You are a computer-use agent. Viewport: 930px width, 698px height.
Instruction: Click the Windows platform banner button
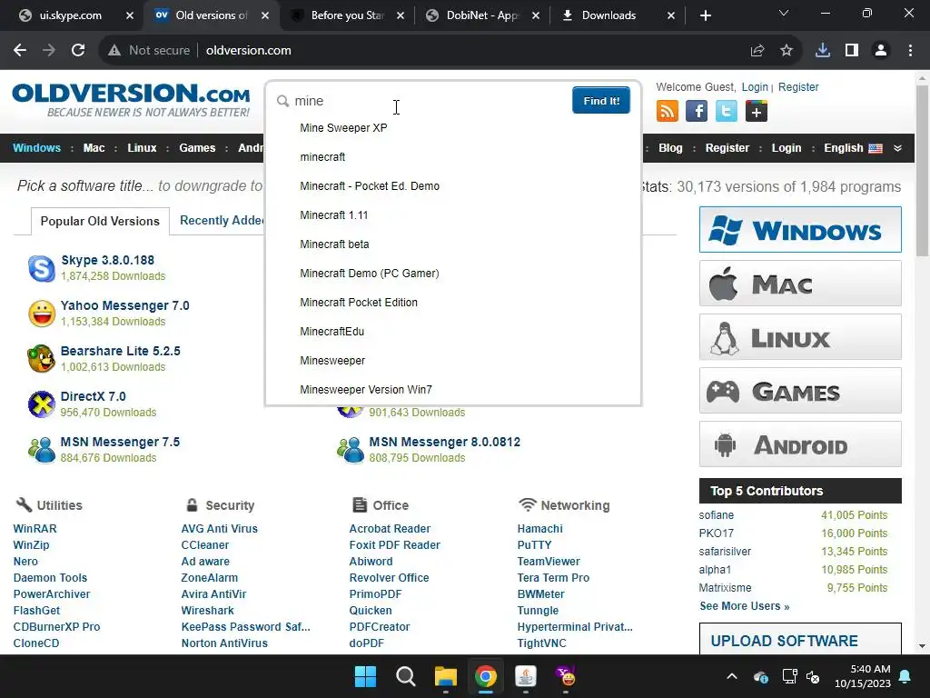pyautogui.click(x=800, y=230)
